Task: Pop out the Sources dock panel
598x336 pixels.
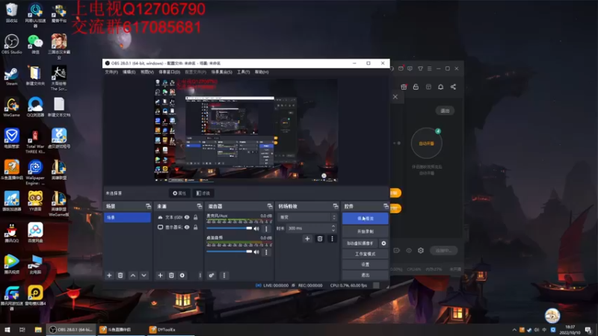Action: 199,206
